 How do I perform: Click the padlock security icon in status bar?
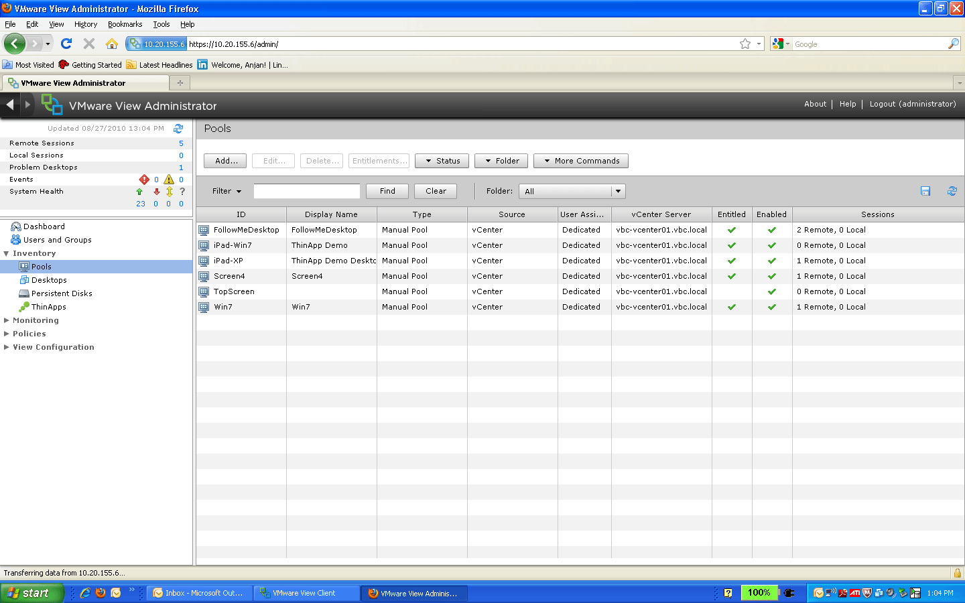[x=958, y=573]
